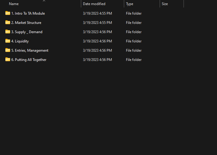
Task: Select the "3. Supply _ Demand" name text
Action: 27,32
